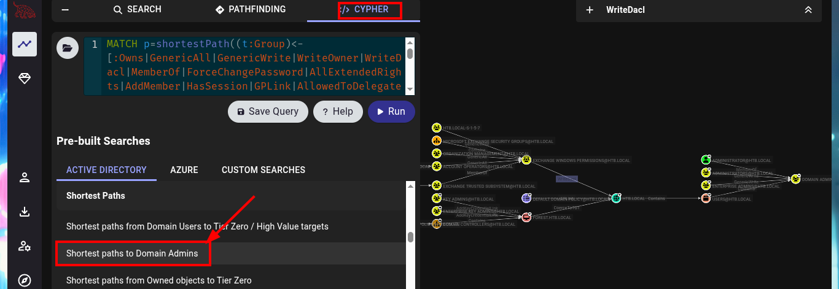
Task: Select Exchange Windows Permissions group node
Action: [526, 160]
